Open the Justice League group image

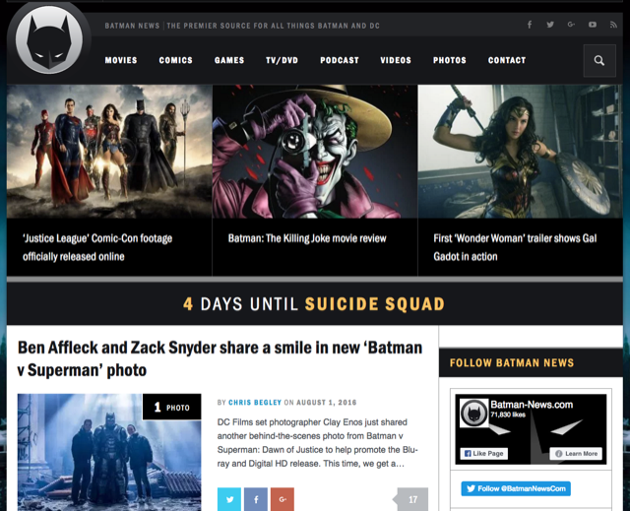(x=109, y=152)
